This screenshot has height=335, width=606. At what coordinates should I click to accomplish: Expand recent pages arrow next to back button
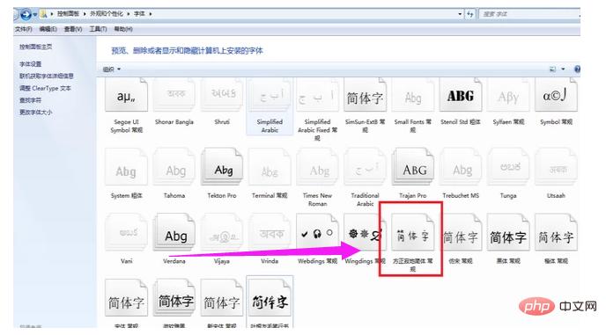point(35,15)
